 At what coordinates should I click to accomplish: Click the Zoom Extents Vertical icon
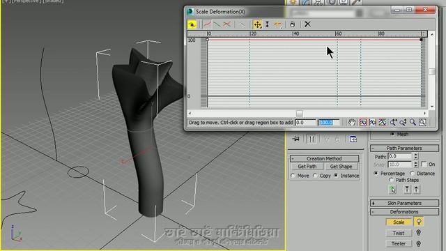tap(383, 123)
